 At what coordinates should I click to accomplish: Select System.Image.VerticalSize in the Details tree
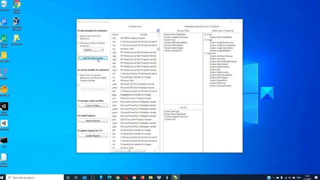221,48
